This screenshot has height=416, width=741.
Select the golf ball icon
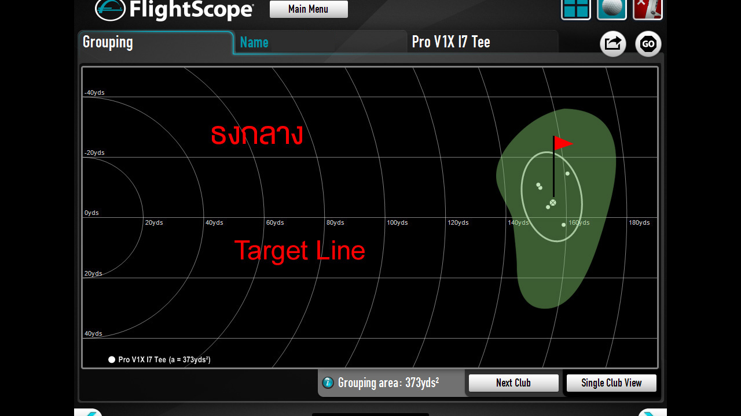tap(612, 10)
